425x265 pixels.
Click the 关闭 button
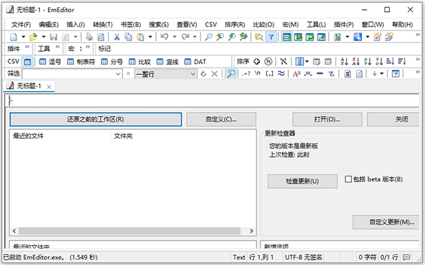[x=393, y=119]
